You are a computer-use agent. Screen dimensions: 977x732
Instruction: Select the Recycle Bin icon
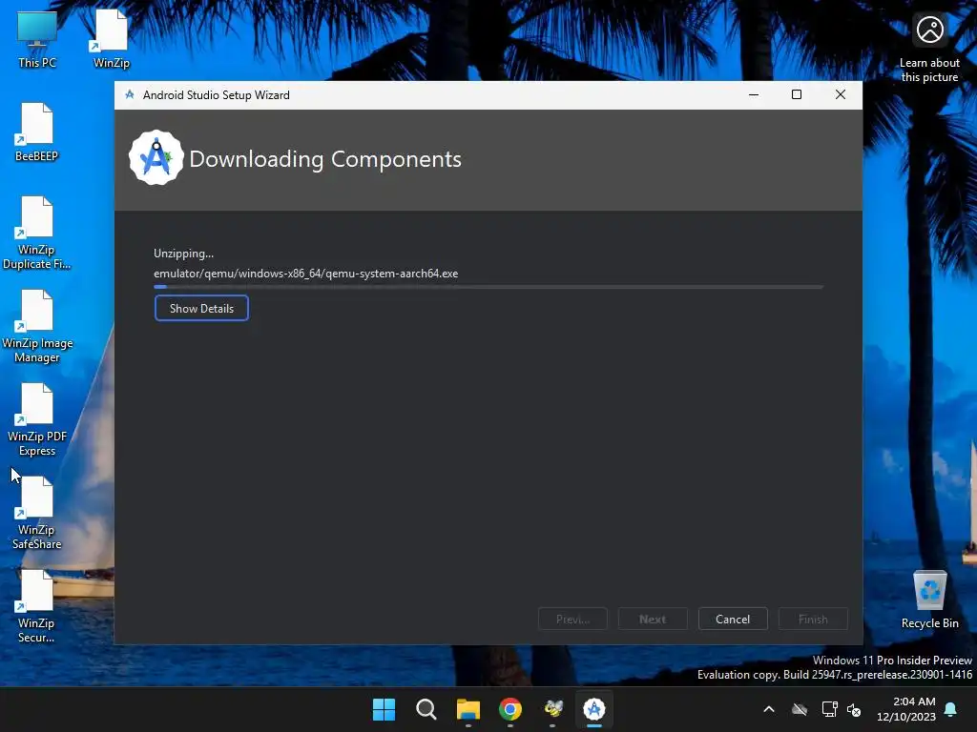pyautogui.click(x=929, y=599)
